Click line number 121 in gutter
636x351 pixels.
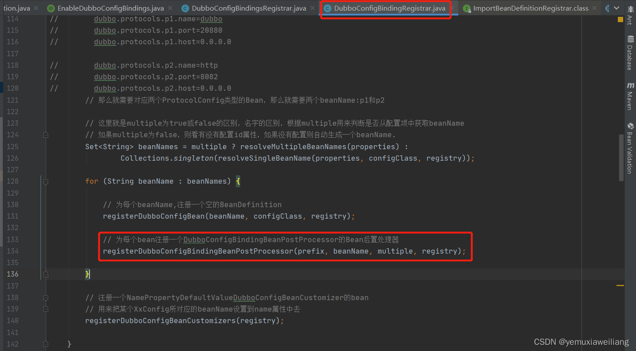click(x=12, y=100)
